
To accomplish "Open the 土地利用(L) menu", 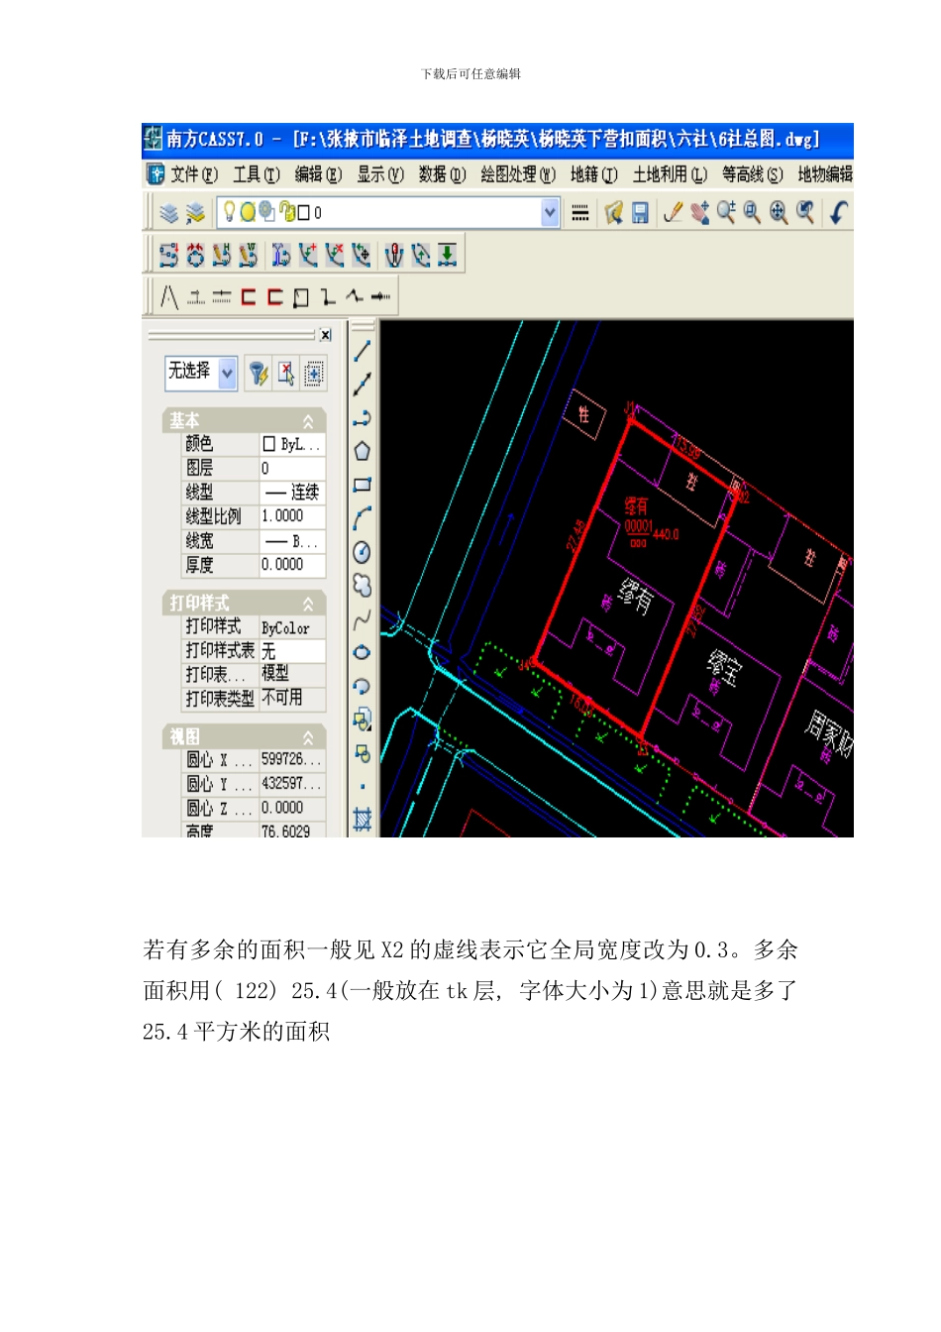I will tap(670, 174).
